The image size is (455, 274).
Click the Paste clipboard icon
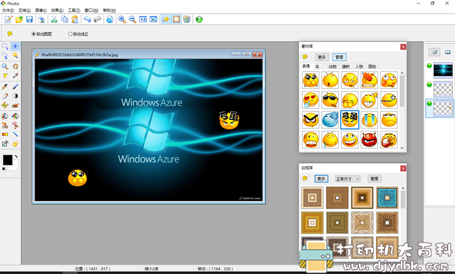[75, 19]
